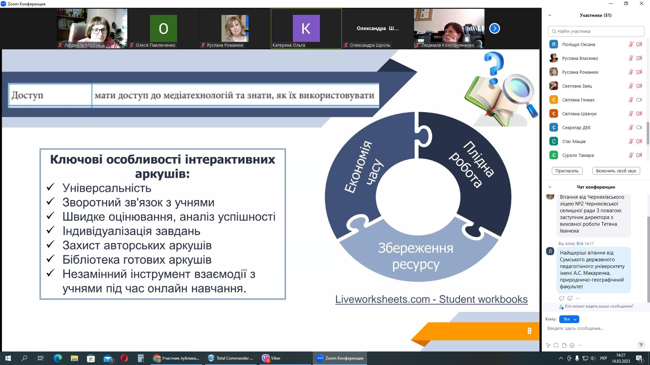Open the emoji picker in chat toolbar
The height and width of the screenshot is (365, 650).
coord(572,345)
